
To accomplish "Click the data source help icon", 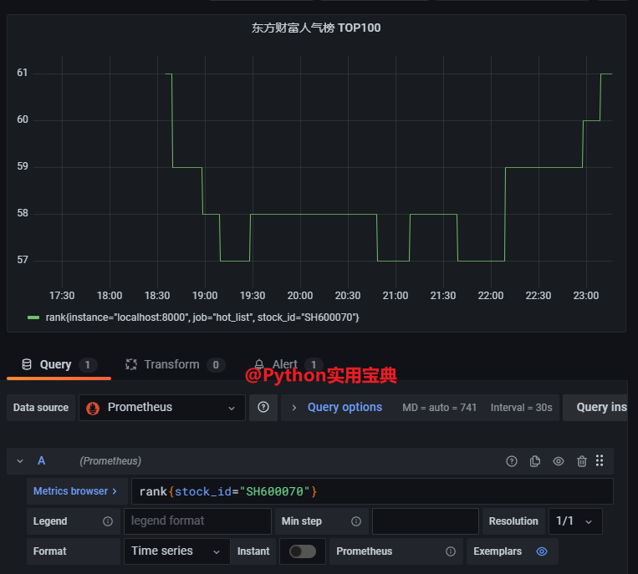I will click(x=263, y=408).
